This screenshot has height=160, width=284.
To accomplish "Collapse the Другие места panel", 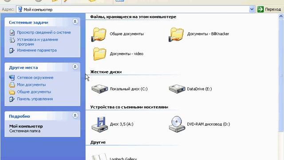I will (x=75, y=67).
